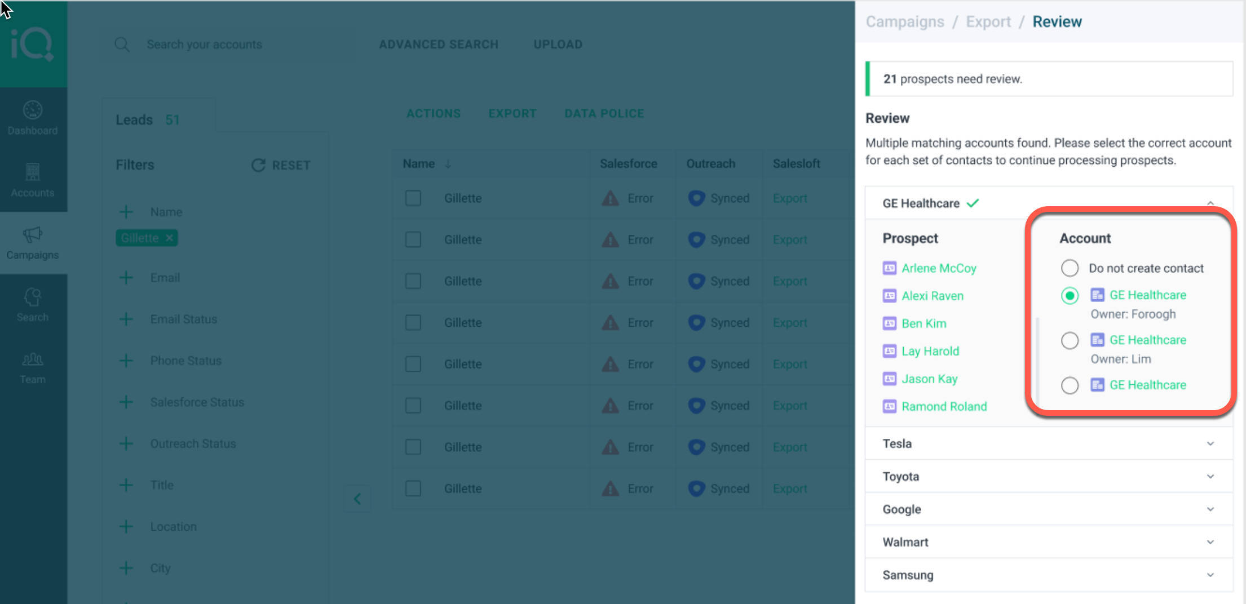Click the Search icon in sidebar

click(33, 297)
